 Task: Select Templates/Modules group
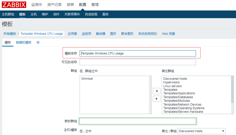click(x=176, y=100)
